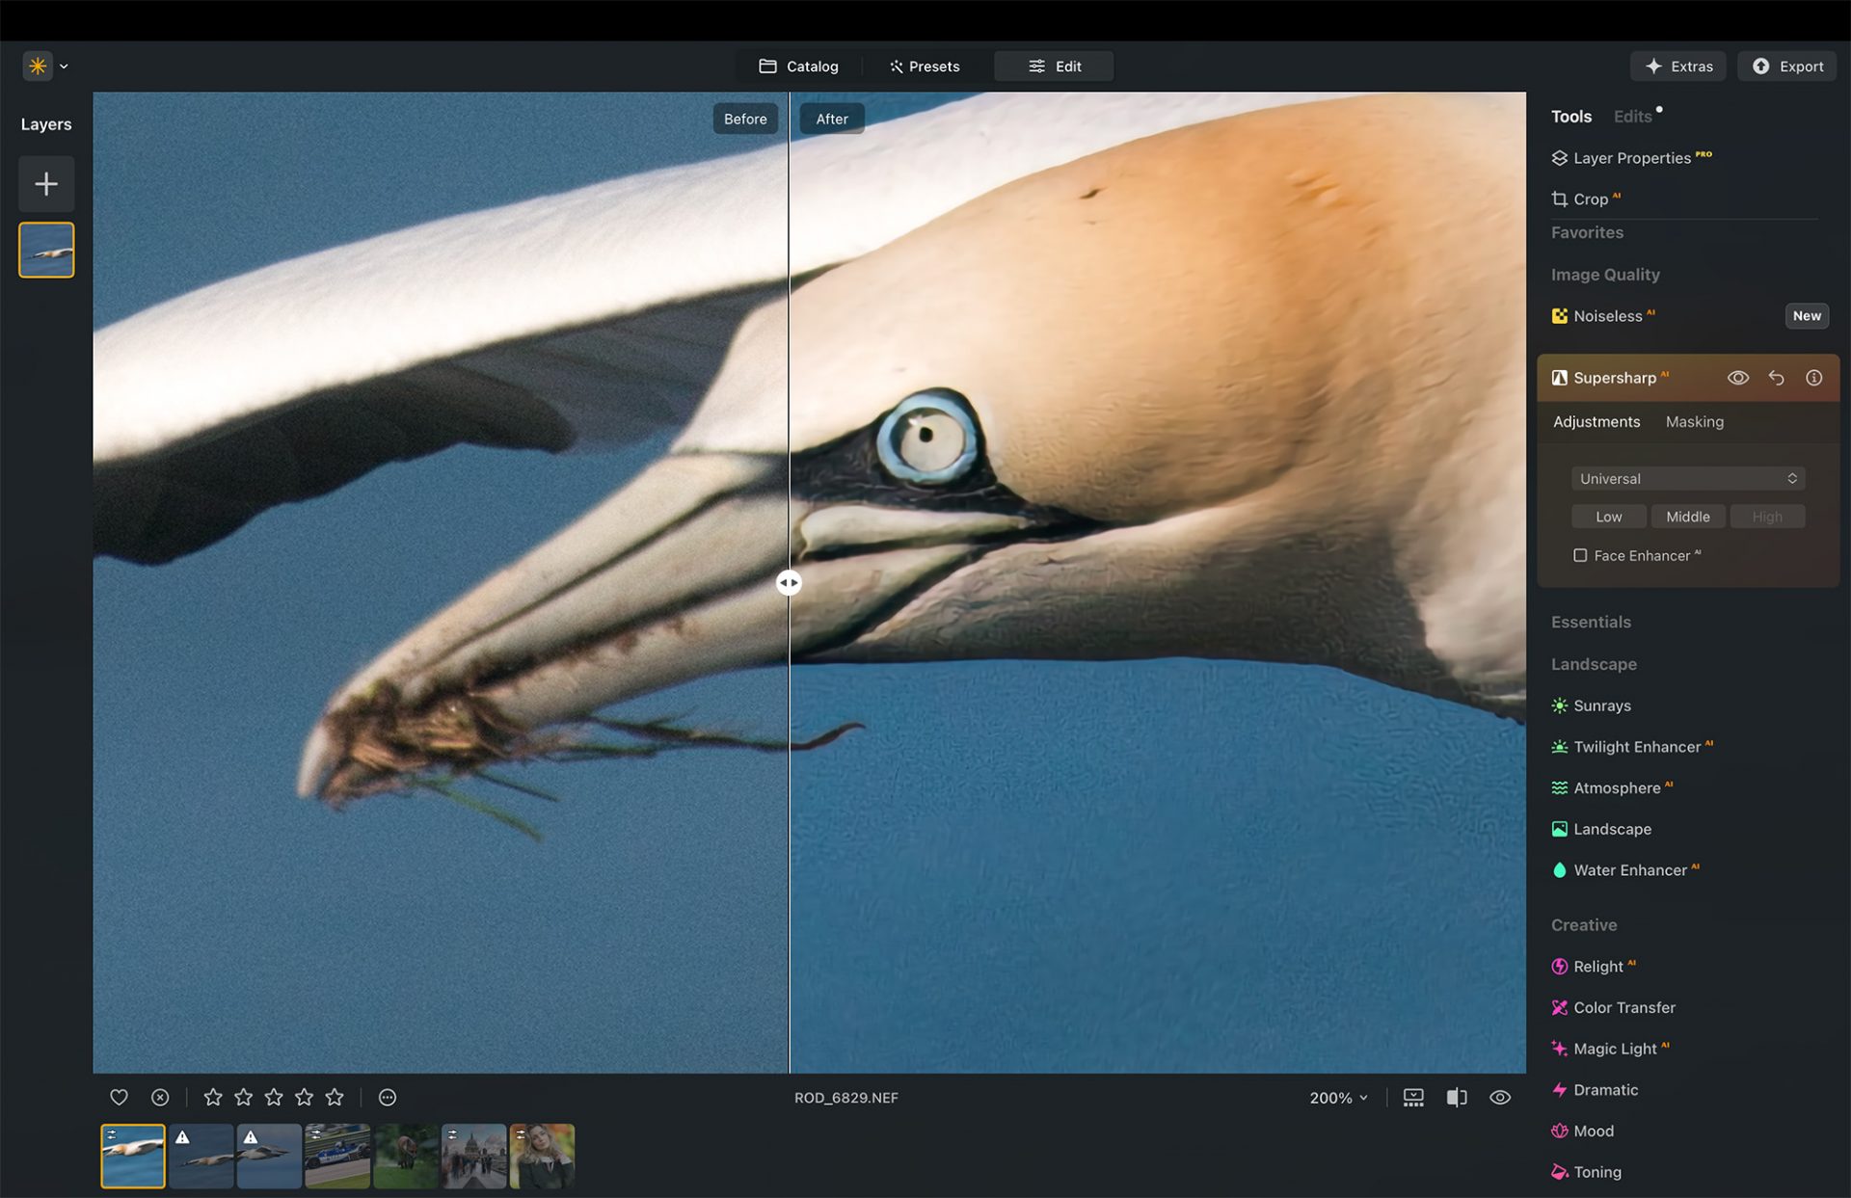Click the Export button
This screenshot has width=1851, height=1198.
[x=1786, y=66]
